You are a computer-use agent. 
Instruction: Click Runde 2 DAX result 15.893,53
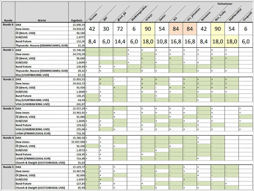pyautogui.click(x=77, y=79)
